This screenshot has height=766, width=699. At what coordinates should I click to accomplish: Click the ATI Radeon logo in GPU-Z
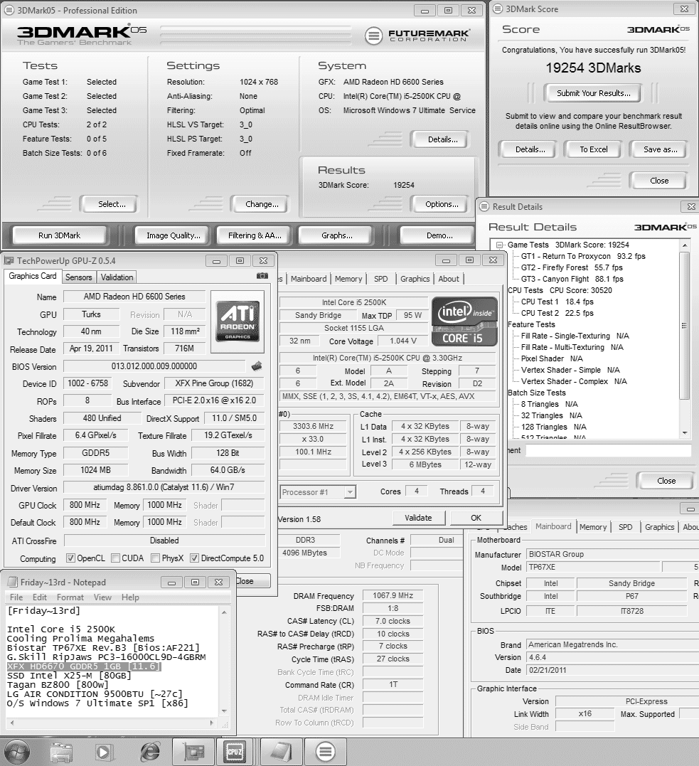(x=238, y=321)
